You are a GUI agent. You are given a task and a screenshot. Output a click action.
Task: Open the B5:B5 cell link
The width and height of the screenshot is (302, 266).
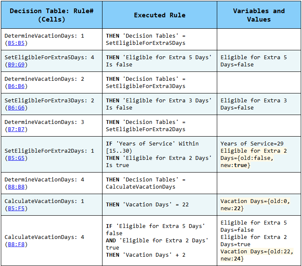[16, 43]
